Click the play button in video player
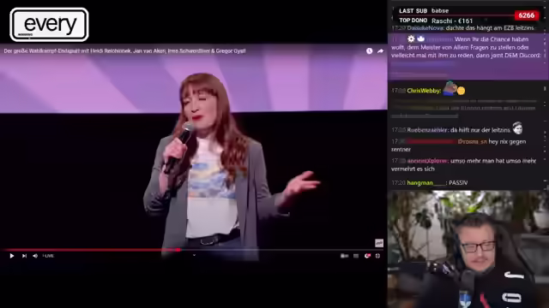Viewport: 549px width, 308px height. coord(11,256)
